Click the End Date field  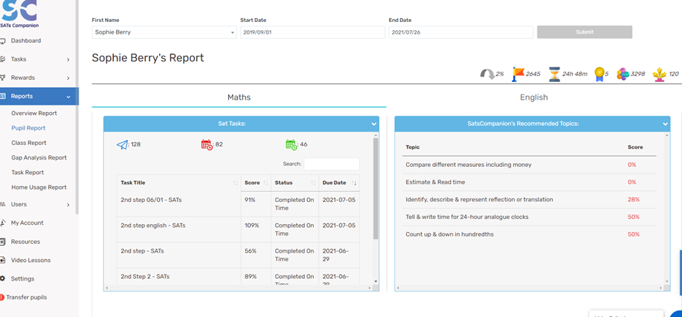461,32
